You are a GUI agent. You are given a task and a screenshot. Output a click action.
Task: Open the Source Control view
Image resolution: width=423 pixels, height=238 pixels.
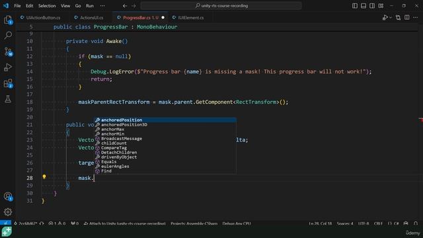coord(8,52)
